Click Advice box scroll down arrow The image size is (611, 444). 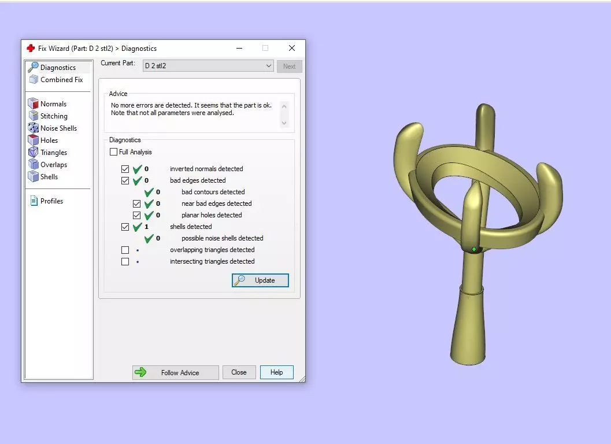pyautogui.click(x=284, y=123)
